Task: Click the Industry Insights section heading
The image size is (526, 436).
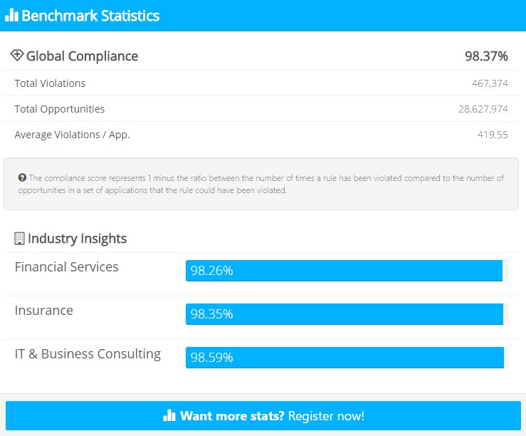Action: coord(77,239)
